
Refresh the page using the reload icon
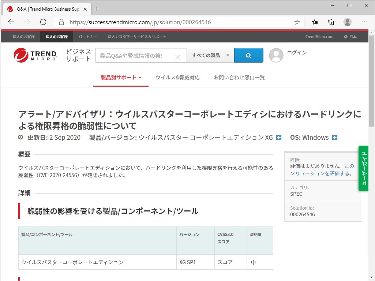tap(43, 22)
